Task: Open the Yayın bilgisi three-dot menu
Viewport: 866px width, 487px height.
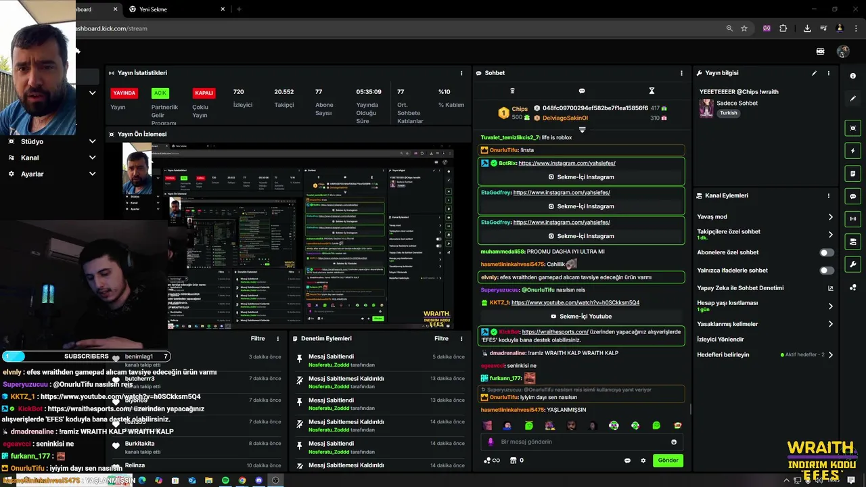Action: (829, 73)
